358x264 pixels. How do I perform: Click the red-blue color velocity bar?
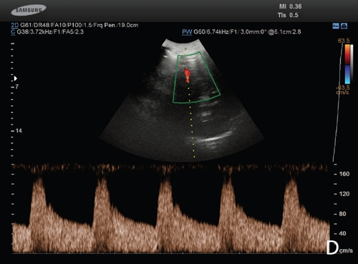347,64
